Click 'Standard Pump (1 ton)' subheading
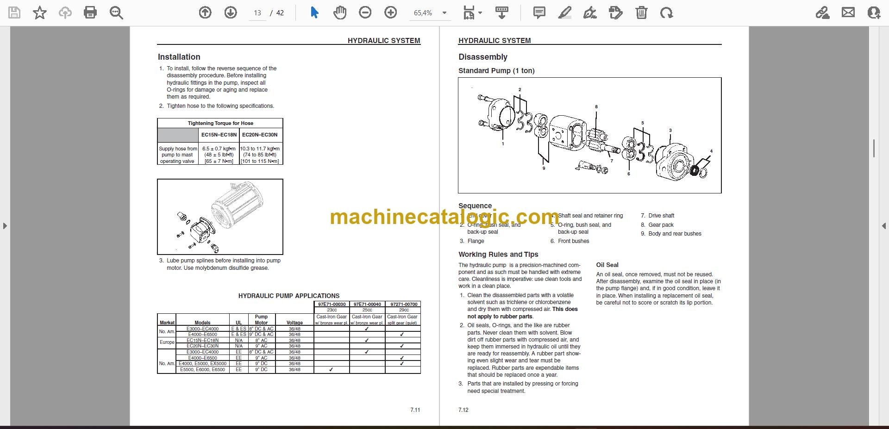This screenshot has width=889, height=429. (496, 71)
